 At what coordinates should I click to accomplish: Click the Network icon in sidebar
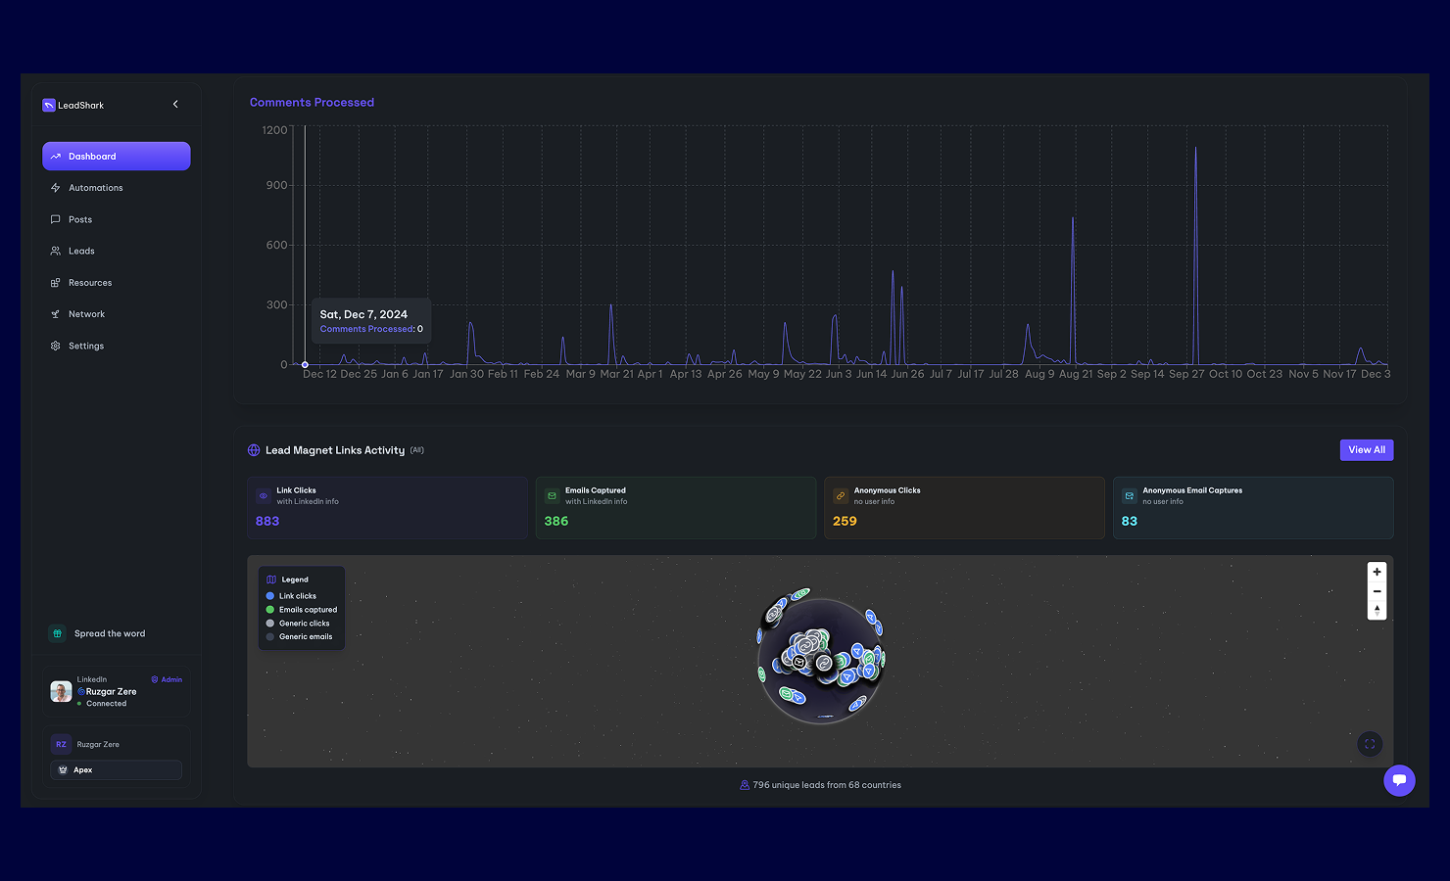[x=56, y=314]
